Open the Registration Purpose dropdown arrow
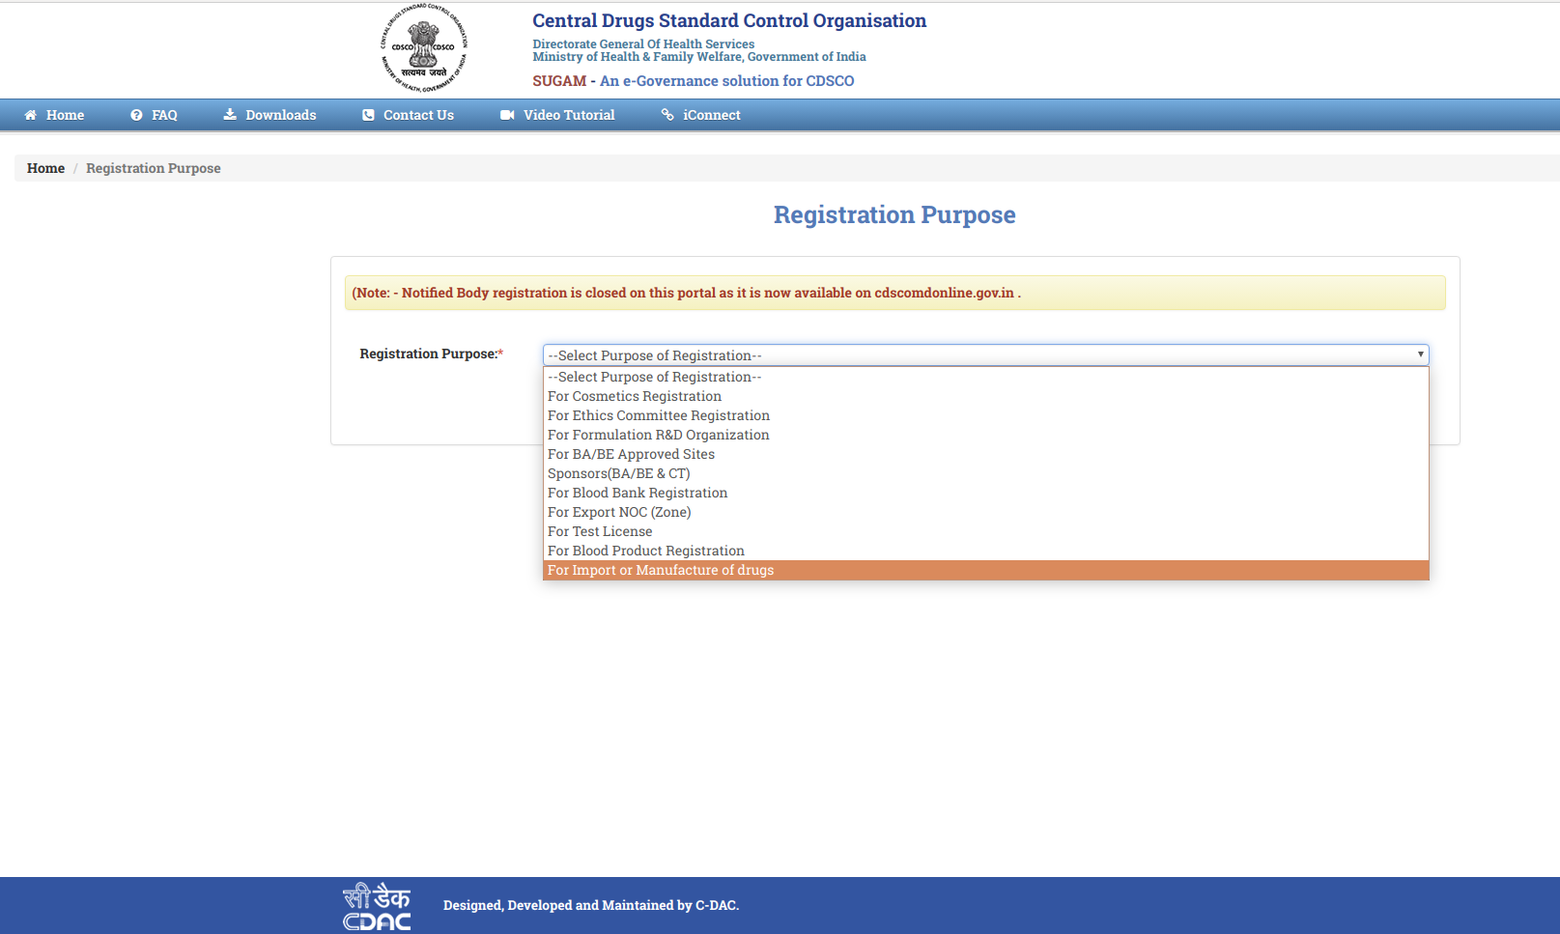 (x=1420, y=354)
